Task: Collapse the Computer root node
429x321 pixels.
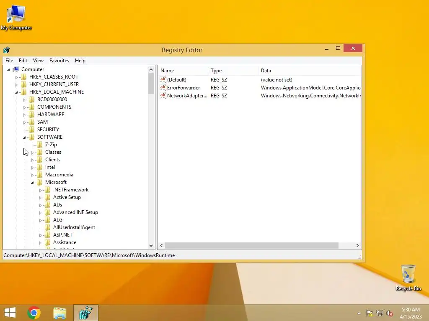Action: 8,70
